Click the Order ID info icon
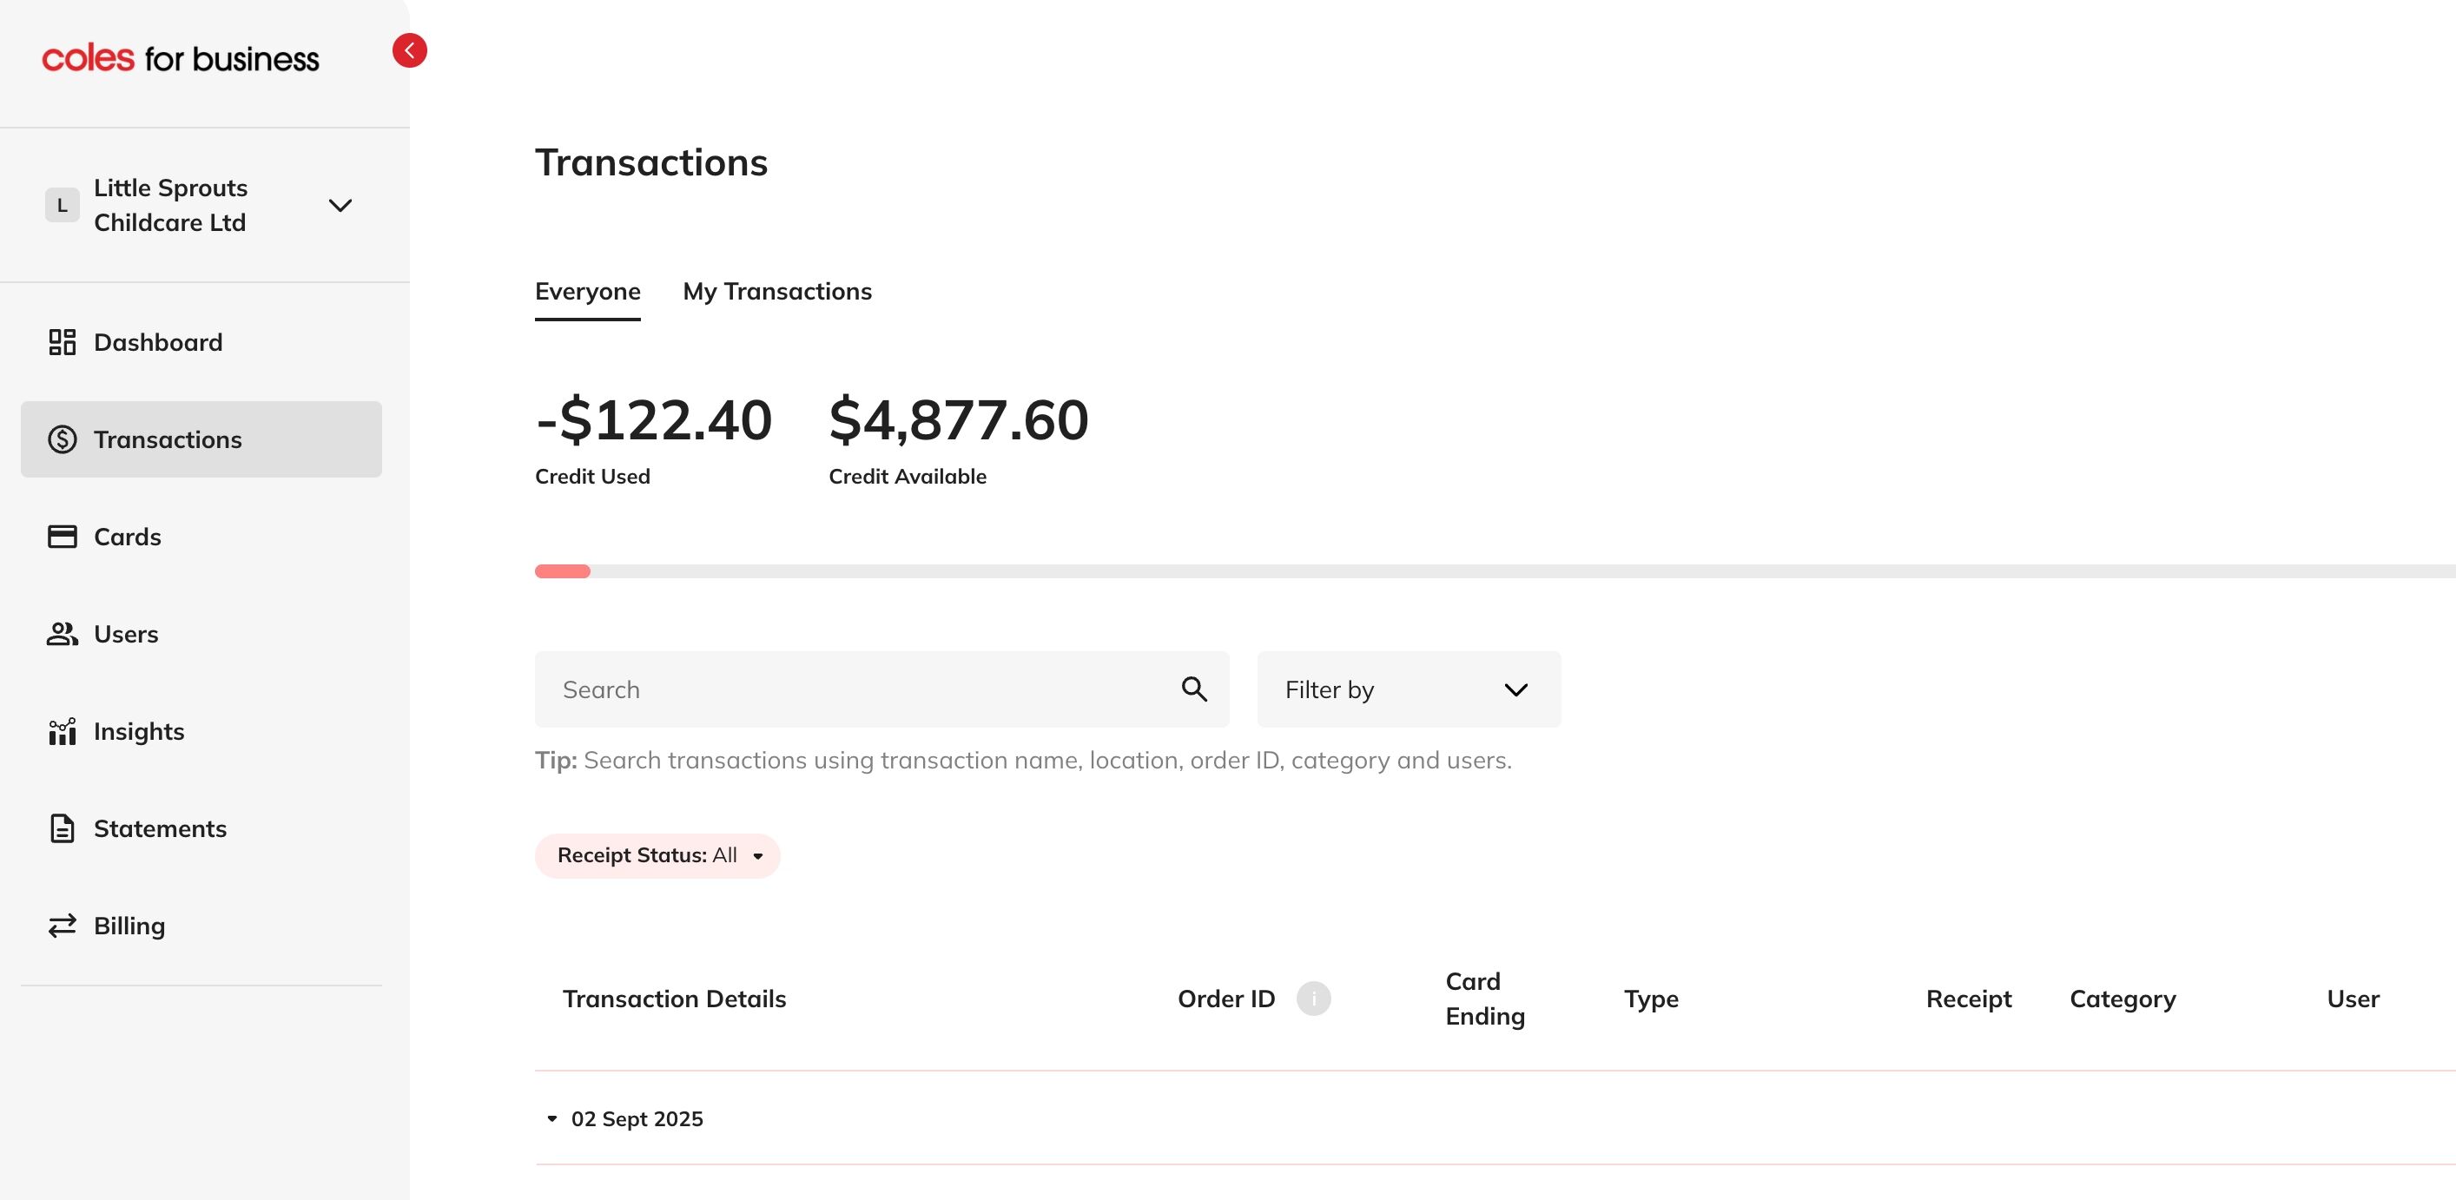The width and height of the screenshot is (2456, 1200). point(1313,998)
